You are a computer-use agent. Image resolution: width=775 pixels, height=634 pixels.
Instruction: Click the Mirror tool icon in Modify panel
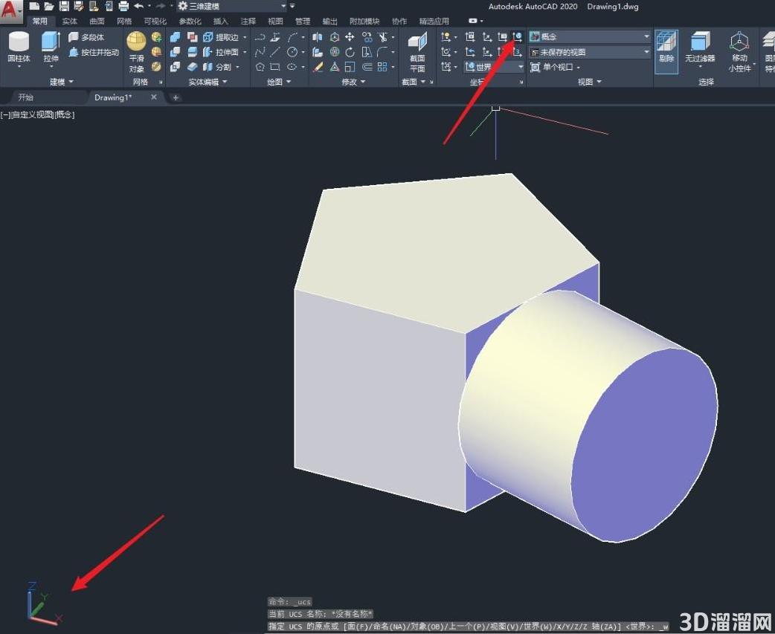point(318,37)
